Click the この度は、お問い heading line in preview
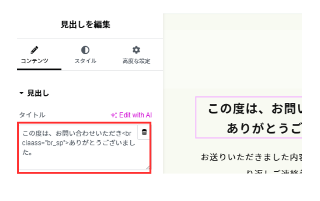The height and width of the screenshot is (201, 320). tap(255, 109)
